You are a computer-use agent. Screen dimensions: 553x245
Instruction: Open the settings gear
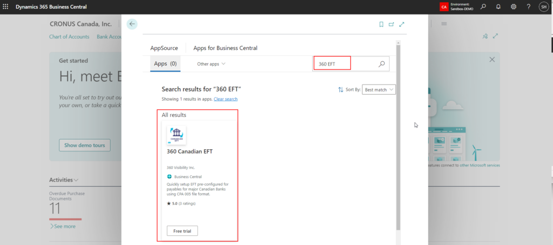coord(514,6)
